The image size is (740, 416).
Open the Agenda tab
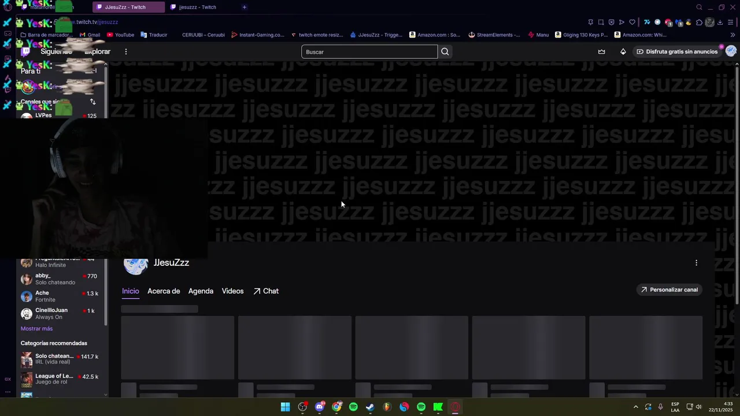click(x=201, y=291)
